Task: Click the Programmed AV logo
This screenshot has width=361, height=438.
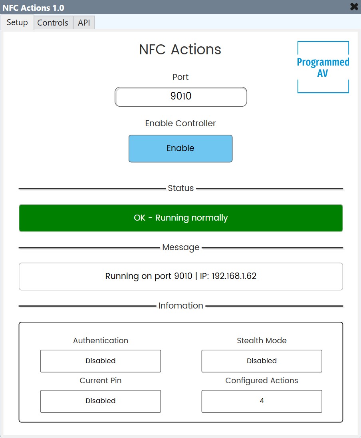Action: pyautogui.click(x=323, y=66)
